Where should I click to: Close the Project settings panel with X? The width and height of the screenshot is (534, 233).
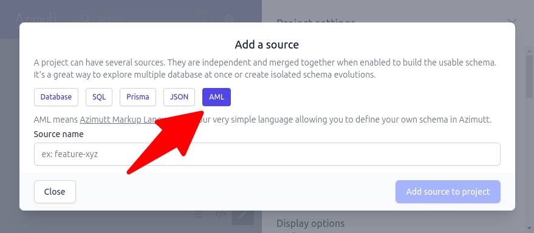coord(512,23)
